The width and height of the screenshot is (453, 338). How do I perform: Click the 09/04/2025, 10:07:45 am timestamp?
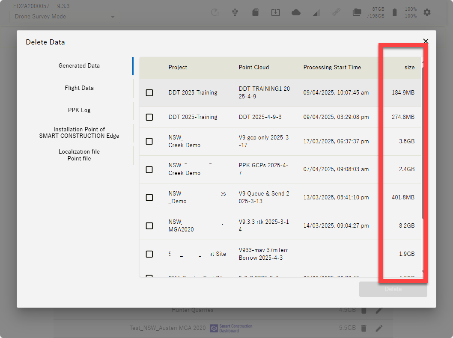tap(336, 93)
